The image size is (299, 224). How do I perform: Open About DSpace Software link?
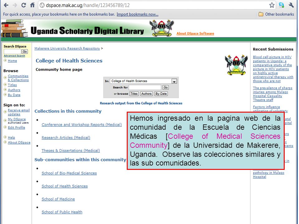coord(195,33)
